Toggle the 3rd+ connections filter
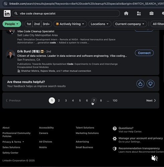The image size is (164, 167). point(46,24)
